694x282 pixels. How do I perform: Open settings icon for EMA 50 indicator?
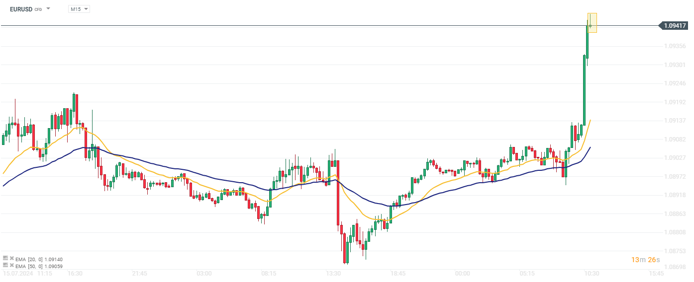pyautogui.click(x=5, y=265)
